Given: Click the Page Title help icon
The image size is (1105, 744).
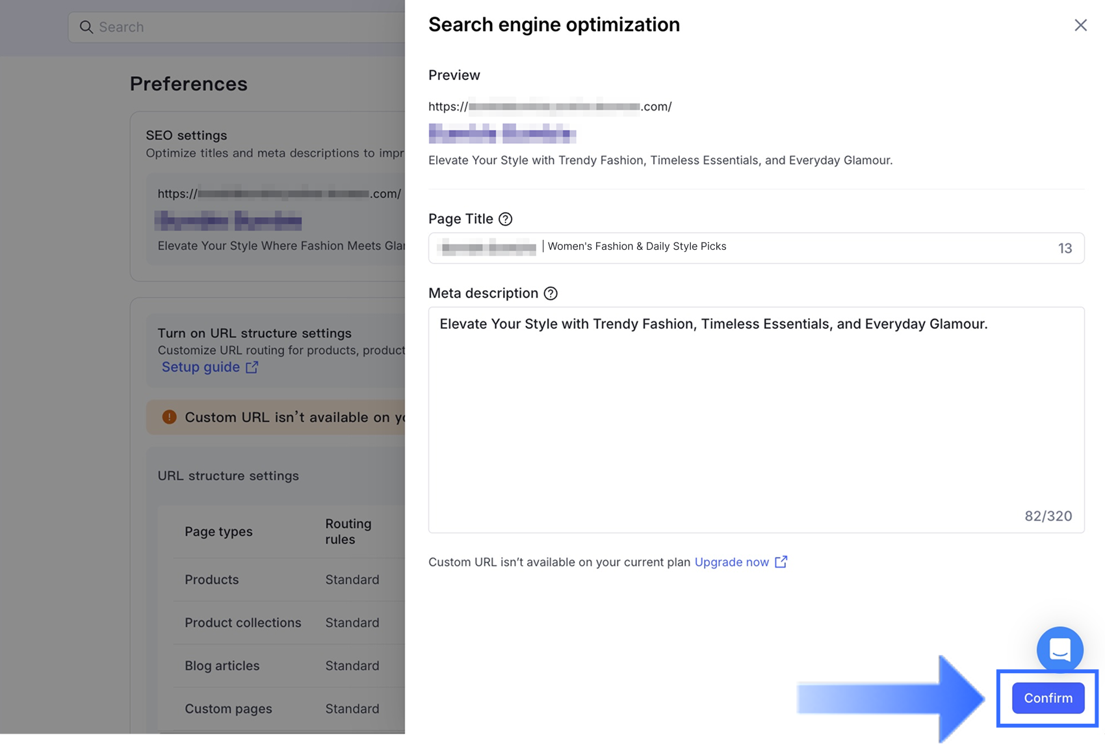Looking at the screenshot, I should 505,219.
